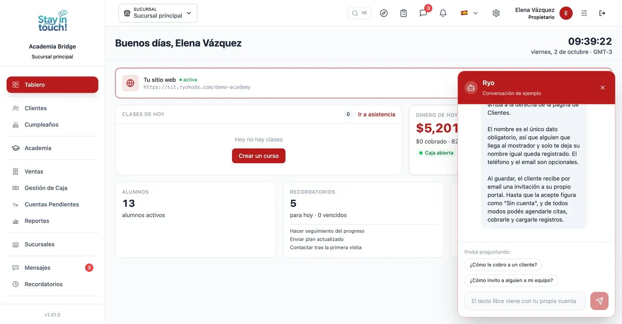Open Cuentas Pendientes
This screenshot has height=324, width=622.
point(52,204)
